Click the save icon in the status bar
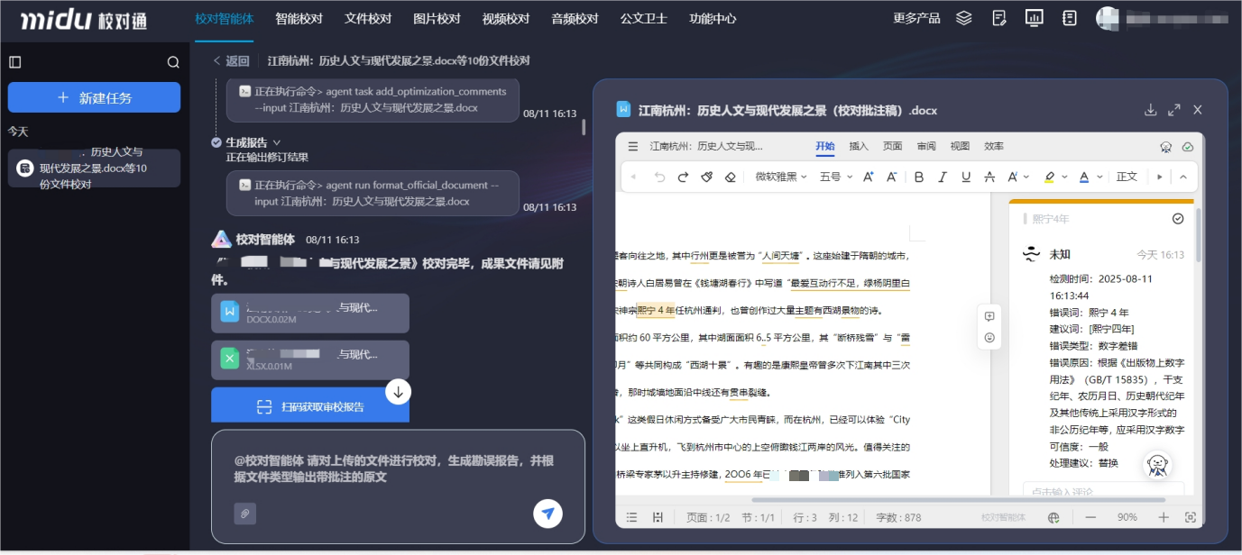1242x555 pixels. (659, 516)
